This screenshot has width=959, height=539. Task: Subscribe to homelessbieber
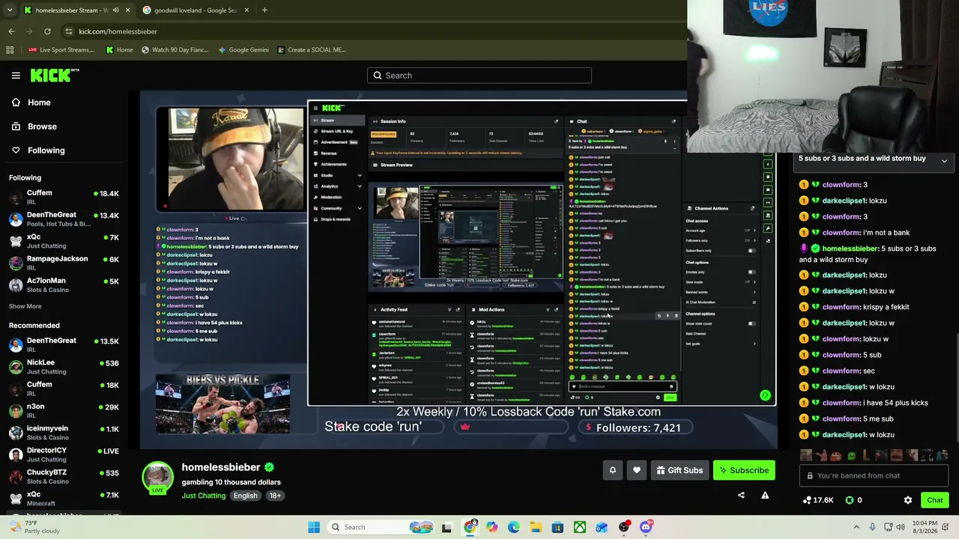[x=744, y=470]
